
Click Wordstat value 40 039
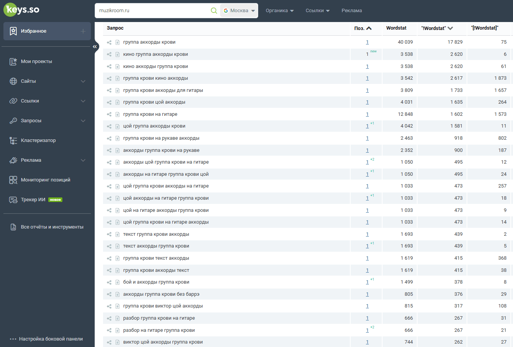(405, 42)
